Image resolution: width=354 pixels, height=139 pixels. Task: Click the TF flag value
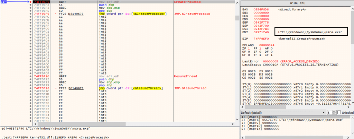260,55
